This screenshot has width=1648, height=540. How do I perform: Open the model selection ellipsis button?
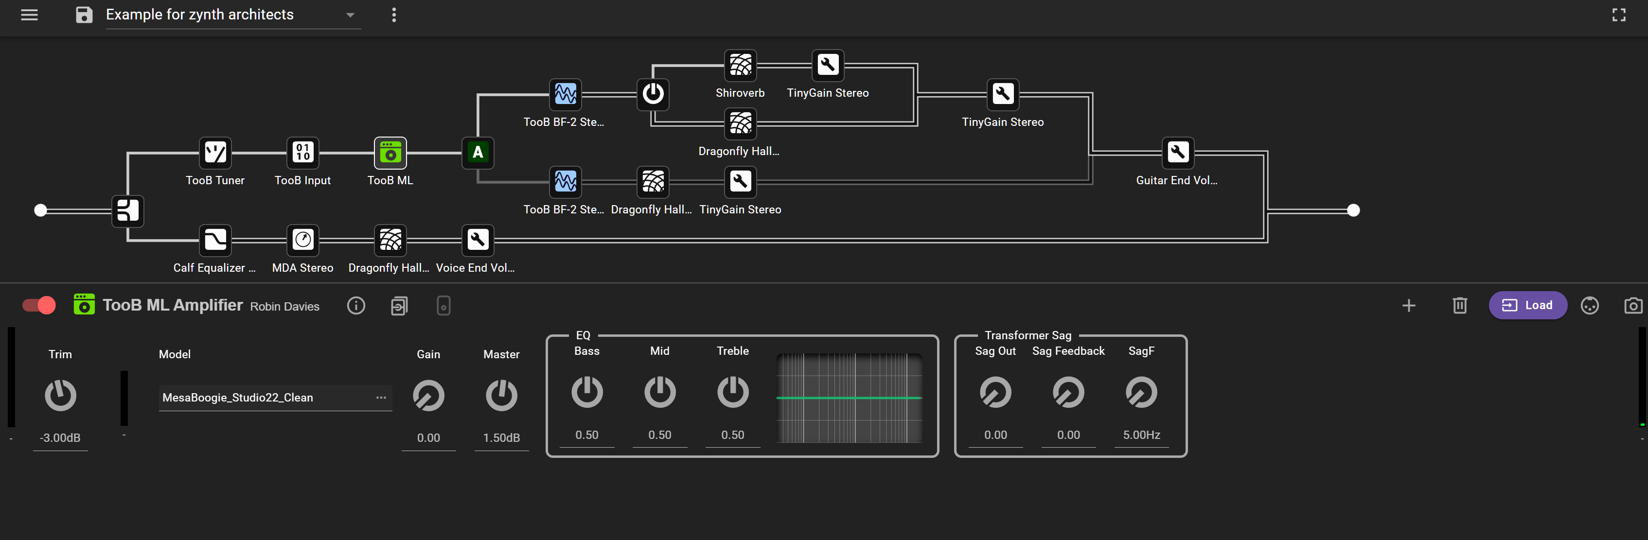click(381, 397)
